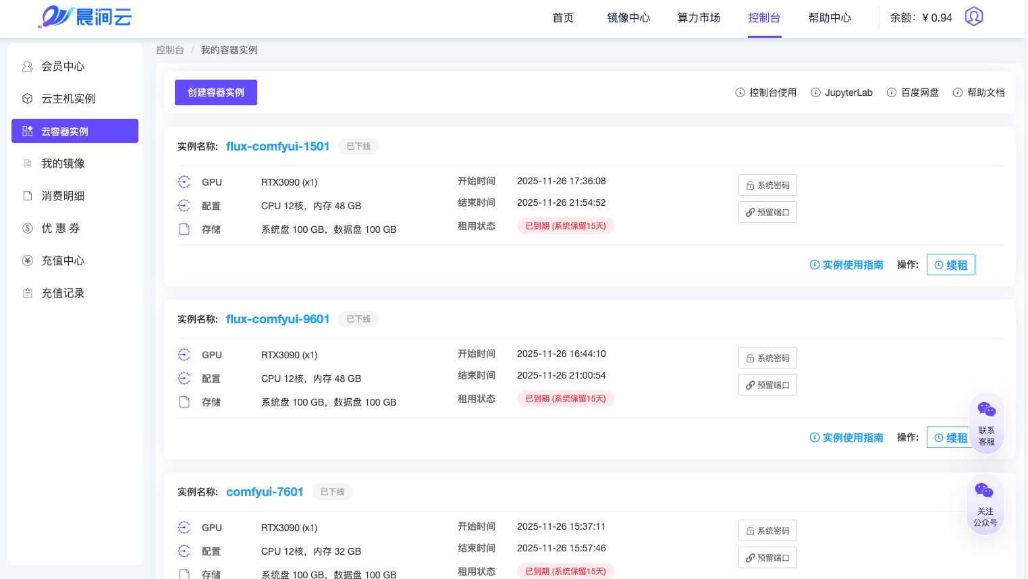Screen dimensions: 1028x579
Task: Open the 关注公众号 WeChat follow widget
Action: pos(985,504)
